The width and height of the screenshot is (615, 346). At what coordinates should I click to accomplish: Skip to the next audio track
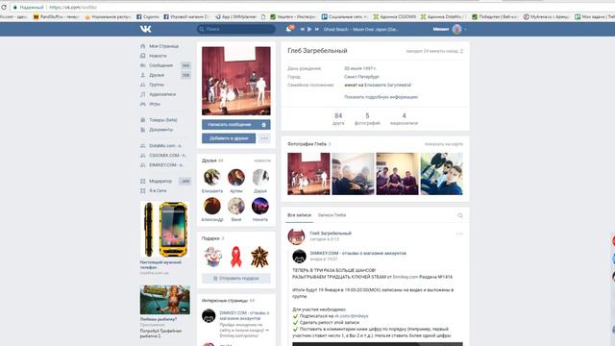click(317, 29)
